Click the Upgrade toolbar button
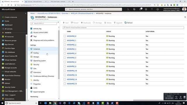Viewport: 187px width, 105px height. click(118, 23)
